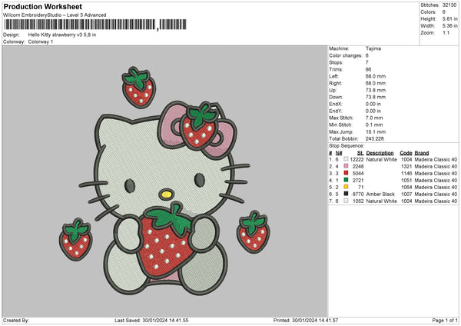This screenshot has width=461, height=326.
Task: Click the Stops value 7
Action: pyautogui.click(x=367, y=62)
